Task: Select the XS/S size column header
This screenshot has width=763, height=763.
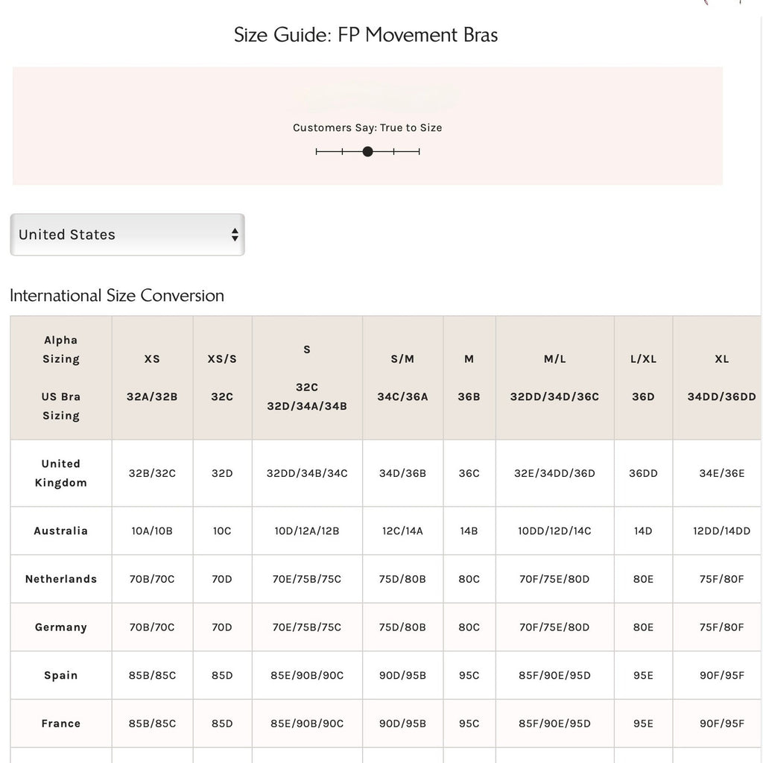Action: [222, 378]
